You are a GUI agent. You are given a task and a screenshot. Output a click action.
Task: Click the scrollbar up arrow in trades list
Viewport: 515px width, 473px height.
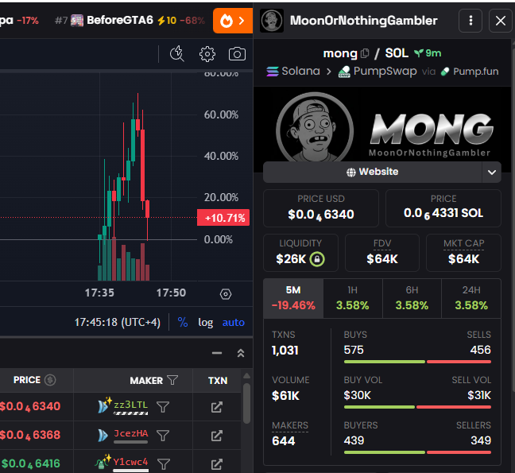pyautogui.click(x=246, y=376)
